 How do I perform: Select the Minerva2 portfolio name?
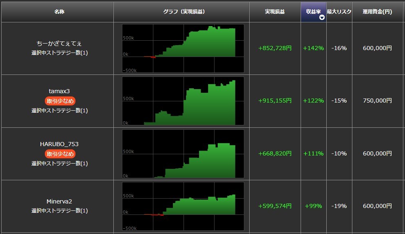click(60, 201)
